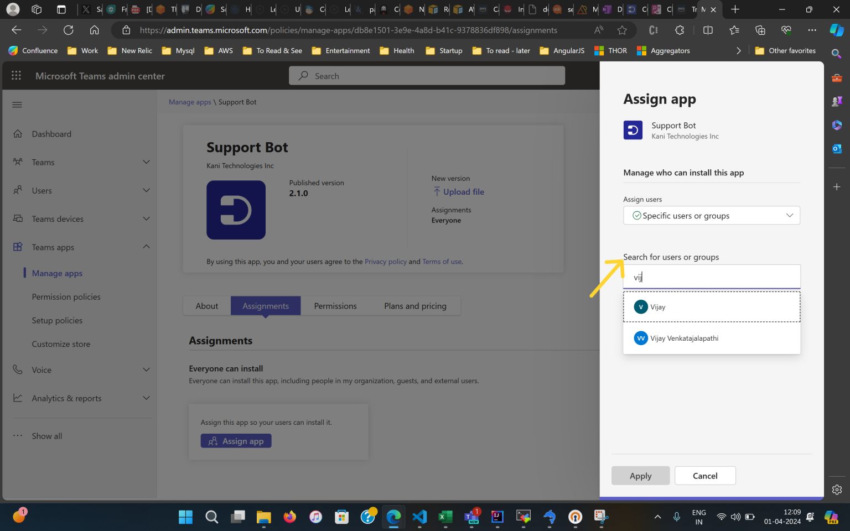Viewport: 850px width, 531px height.
Task: Collapse the Teams apps section
Action: 146,247
